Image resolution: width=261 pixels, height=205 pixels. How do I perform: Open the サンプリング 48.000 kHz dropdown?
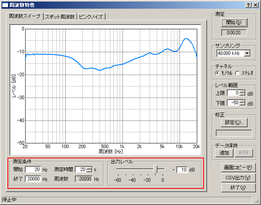click(247, 53)
